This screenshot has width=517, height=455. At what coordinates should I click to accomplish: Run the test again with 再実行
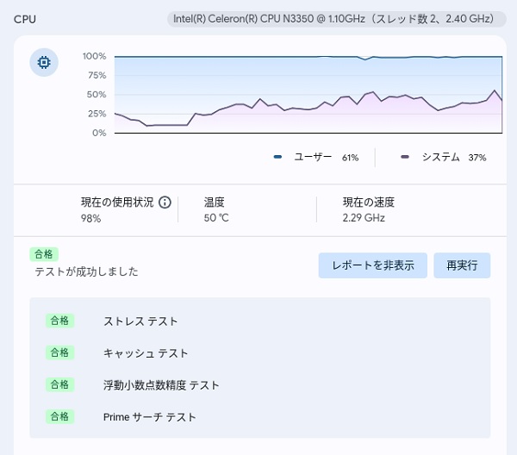tap(462, 265)
